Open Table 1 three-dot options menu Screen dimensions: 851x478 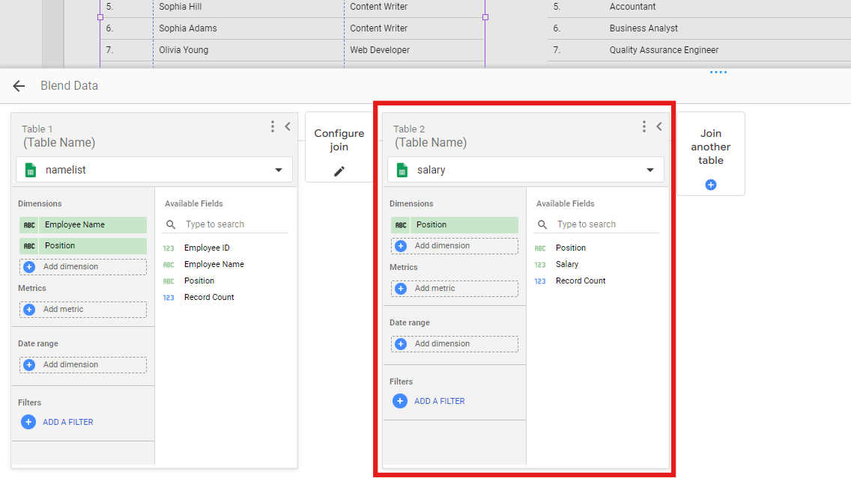(273, 126)
